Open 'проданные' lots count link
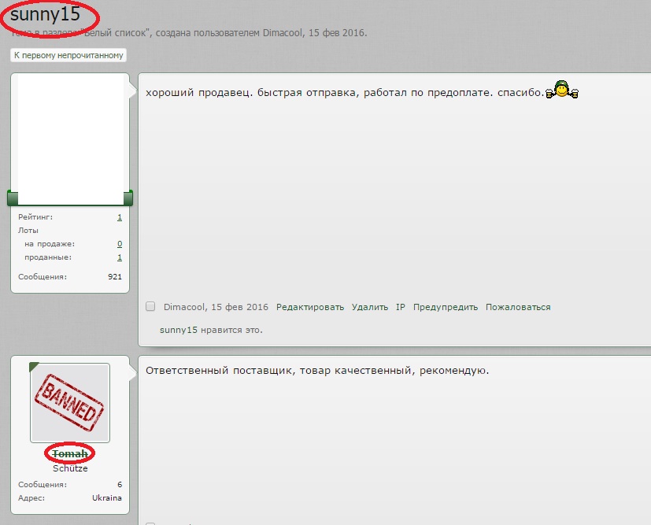Screen dimensions: 651x525 coord(120,257)
